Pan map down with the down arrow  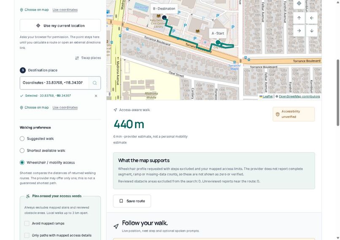[312, 30]
